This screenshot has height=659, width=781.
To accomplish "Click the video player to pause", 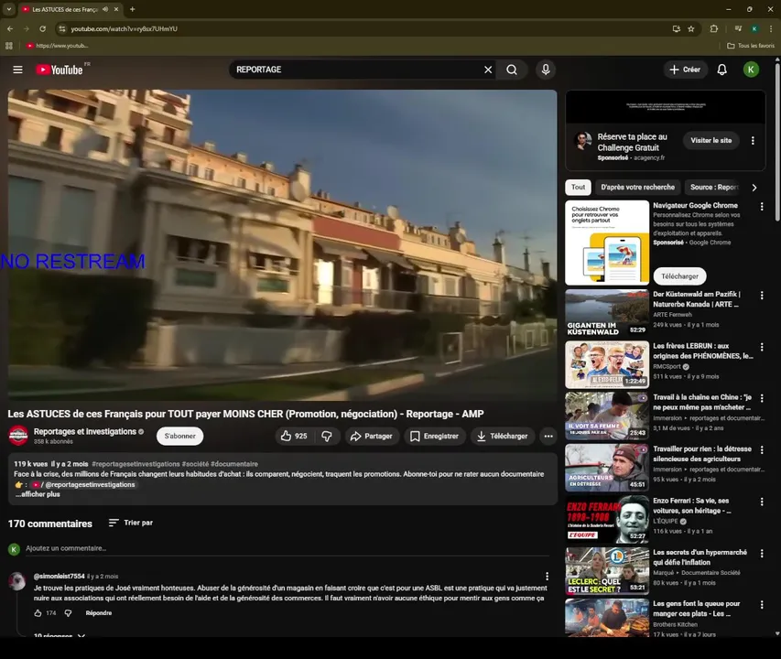I will pos(282,245).
